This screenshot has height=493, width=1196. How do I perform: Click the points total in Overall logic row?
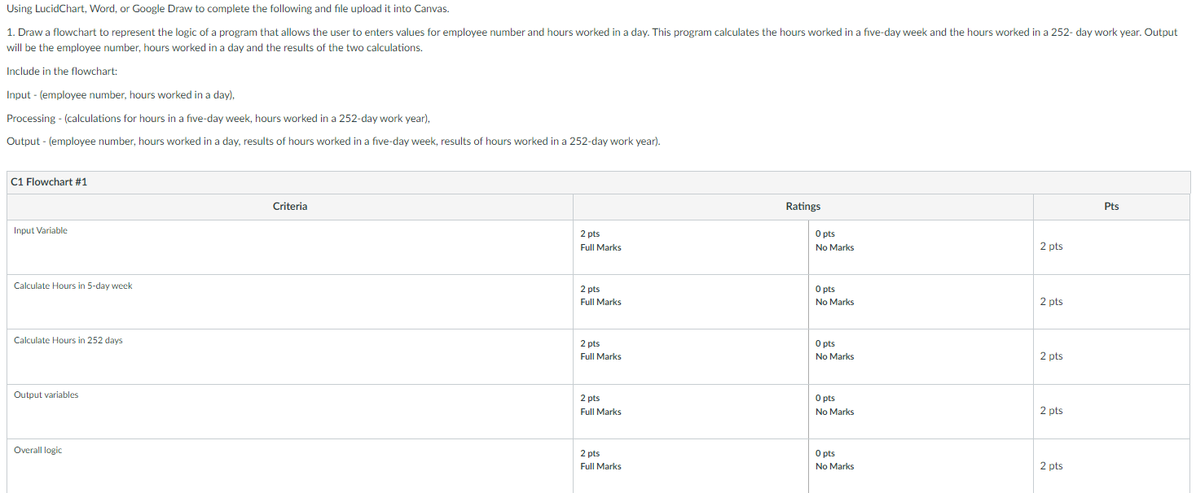click(1051, 465)
